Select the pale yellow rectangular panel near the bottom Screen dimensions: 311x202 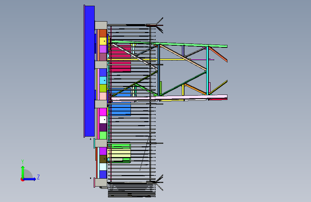click(119, 153)
